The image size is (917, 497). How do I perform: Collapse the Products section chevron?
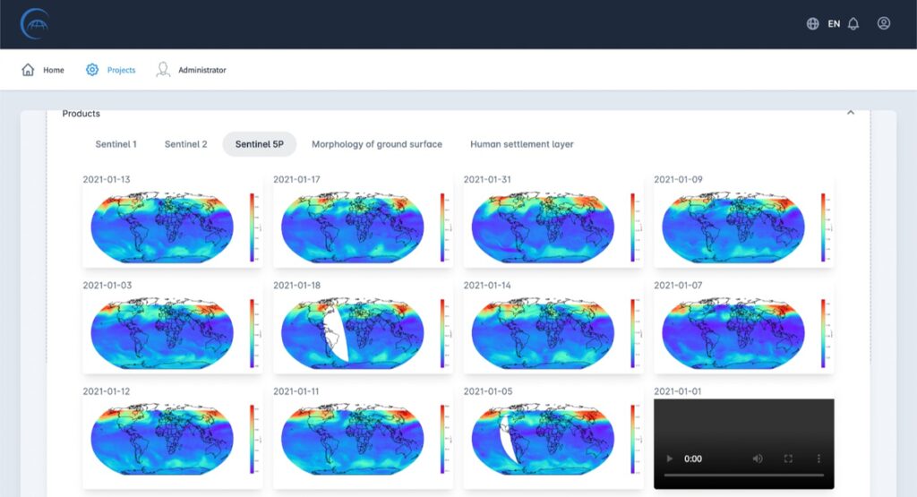point(851,113)
